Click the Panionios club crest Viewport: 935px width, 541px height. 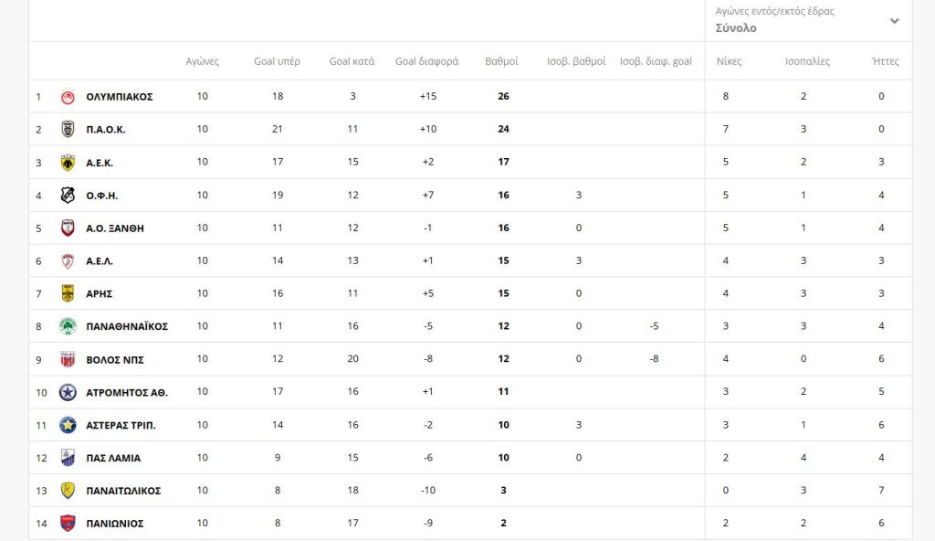pos(68,524)
